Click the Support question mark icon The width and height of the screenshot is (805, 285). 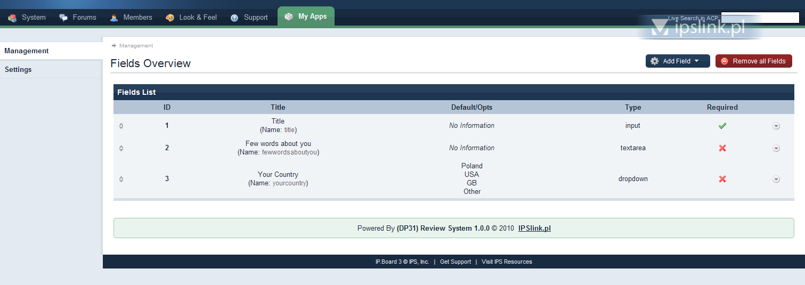click(234, 18)
